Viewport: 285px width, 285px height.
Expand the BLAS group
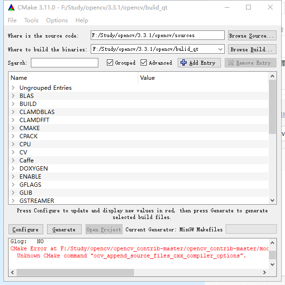click(13, 96)
